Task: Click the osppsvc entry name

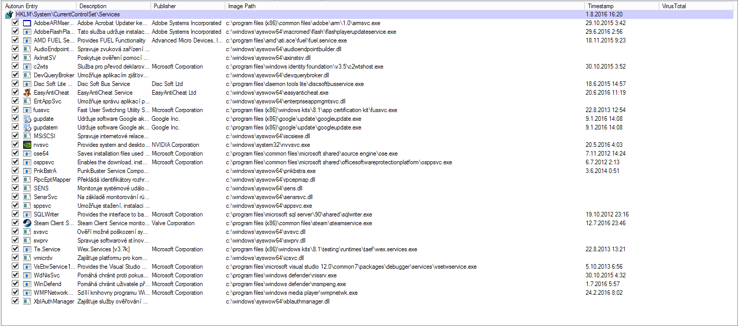Action: [x=44, y=162]
